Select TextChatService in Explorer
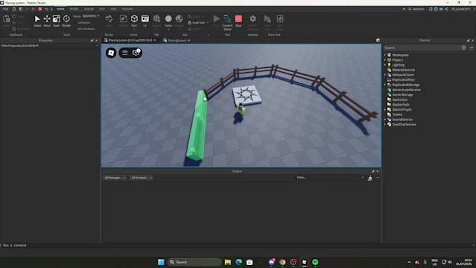Screen dimensions: 476x268 (404, 125)
